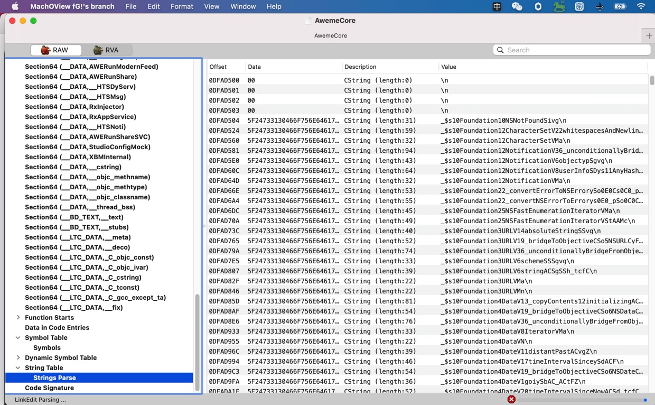The width and height of the screenshot is (655, 405).
Task: Click the plus button to add tab
Action: 649,35
